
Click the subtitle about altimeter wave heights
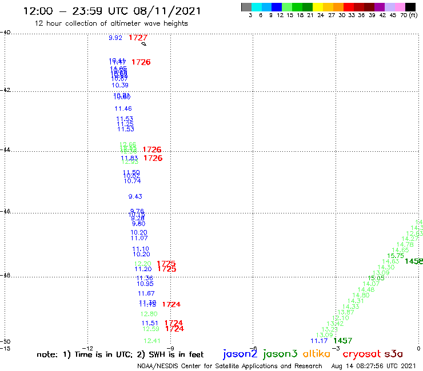[x=111, y=23]
